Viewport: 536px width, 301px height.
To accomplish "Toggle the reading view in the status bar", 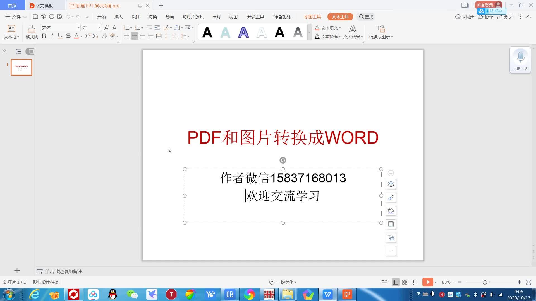I will pyautogui.click(x=413, y=282).
